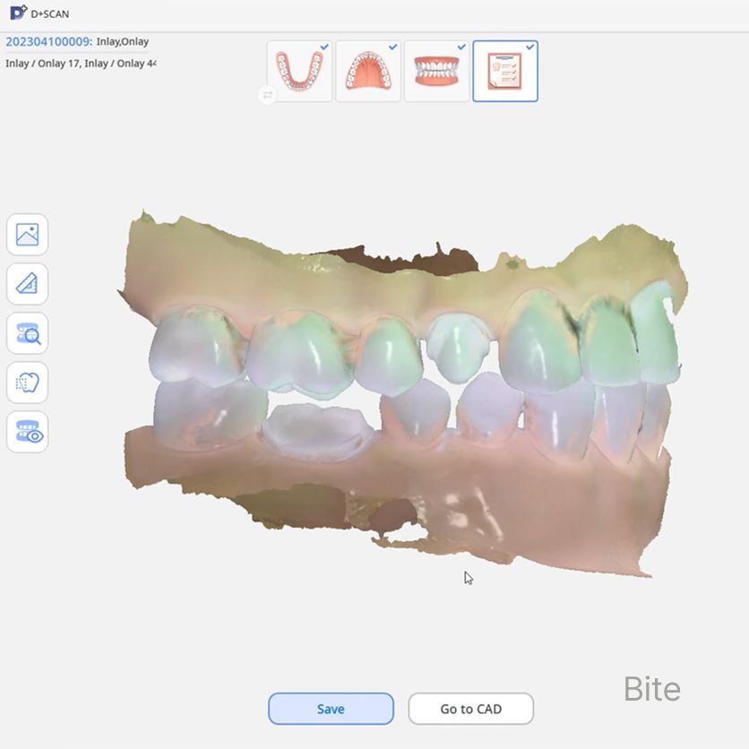This screenshot has height=749, width=749.
Task: Open the bite occlusion scan step
Action: click(436, 72)
